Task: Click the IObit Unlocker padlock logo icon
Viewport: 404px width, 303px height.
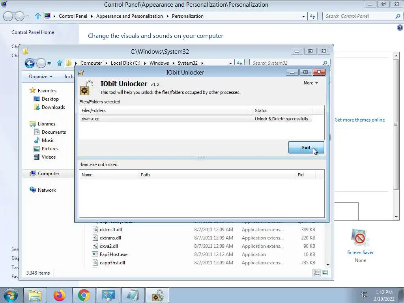Action: [x=86, y=88]
